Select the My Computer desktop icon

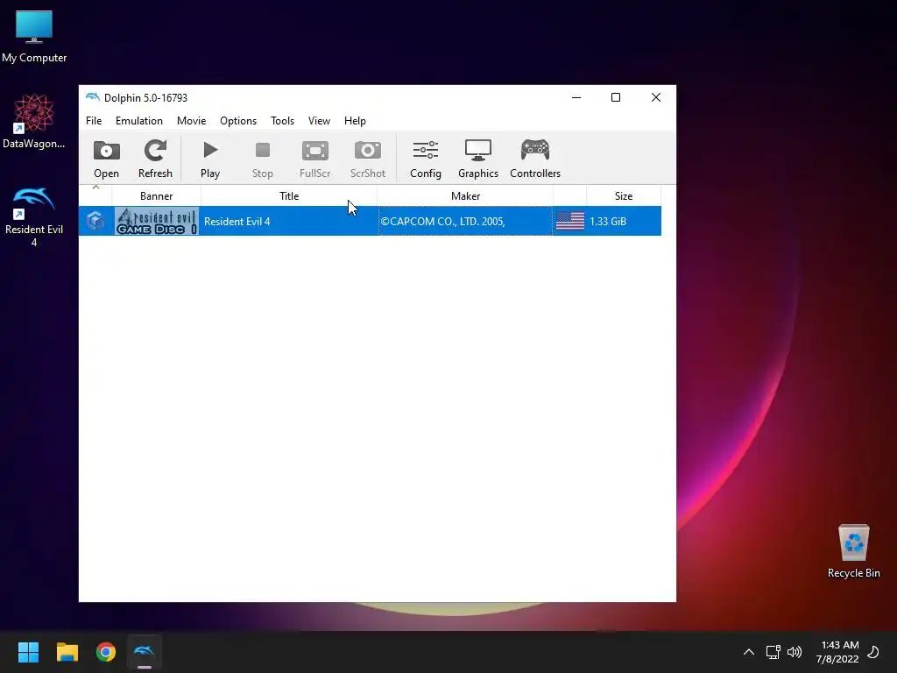click(x=34, y=37)
